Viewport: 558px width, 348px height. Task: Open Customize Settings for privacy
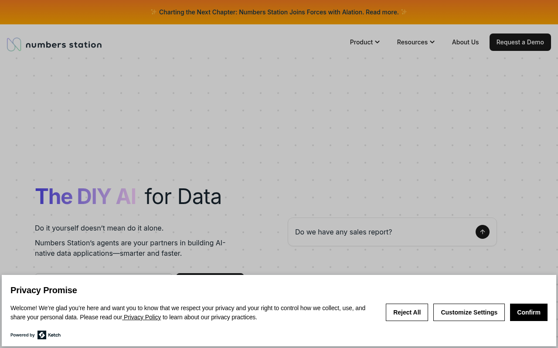(x=469, y=312)
